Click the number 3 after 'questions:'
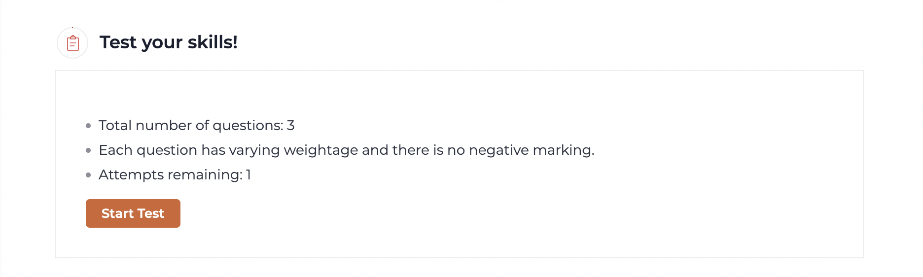Screen dimensions: 923x277 (291, 126)
